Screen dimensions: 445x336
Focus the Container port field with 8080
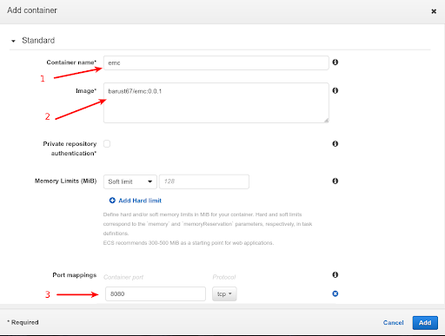coord(156,294)
